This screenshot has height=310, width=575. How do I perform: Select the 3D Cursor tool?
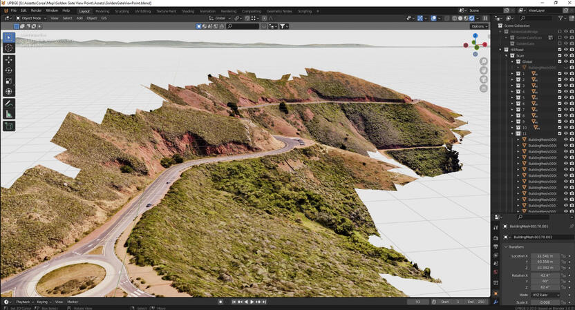click(9, 48)
